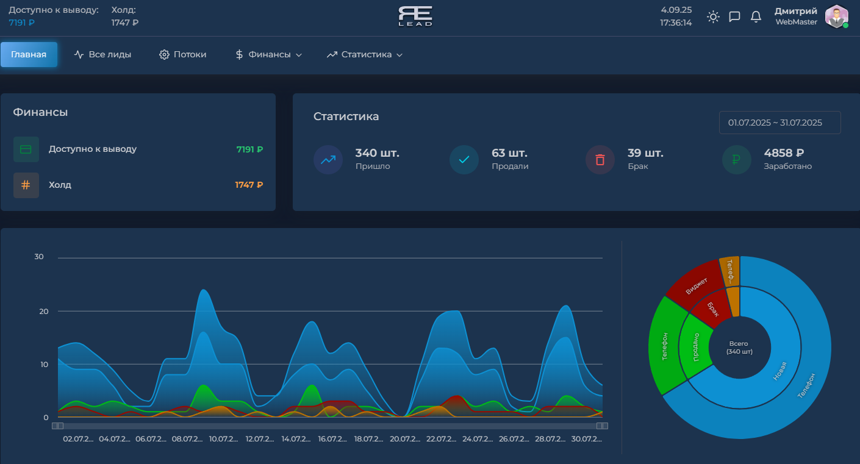Go to the Главная tab

point(29,55)
